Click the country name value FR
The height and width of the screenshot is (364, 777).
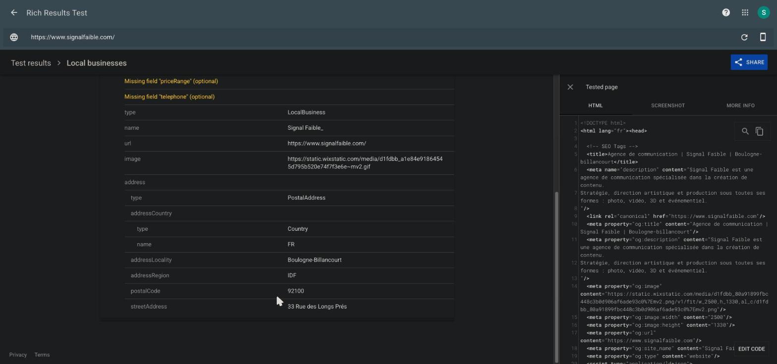coord(291,245)
